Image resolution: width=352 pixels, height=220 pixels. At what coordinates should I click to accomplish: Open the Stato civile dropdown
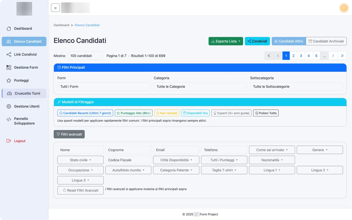click(80, 160)
